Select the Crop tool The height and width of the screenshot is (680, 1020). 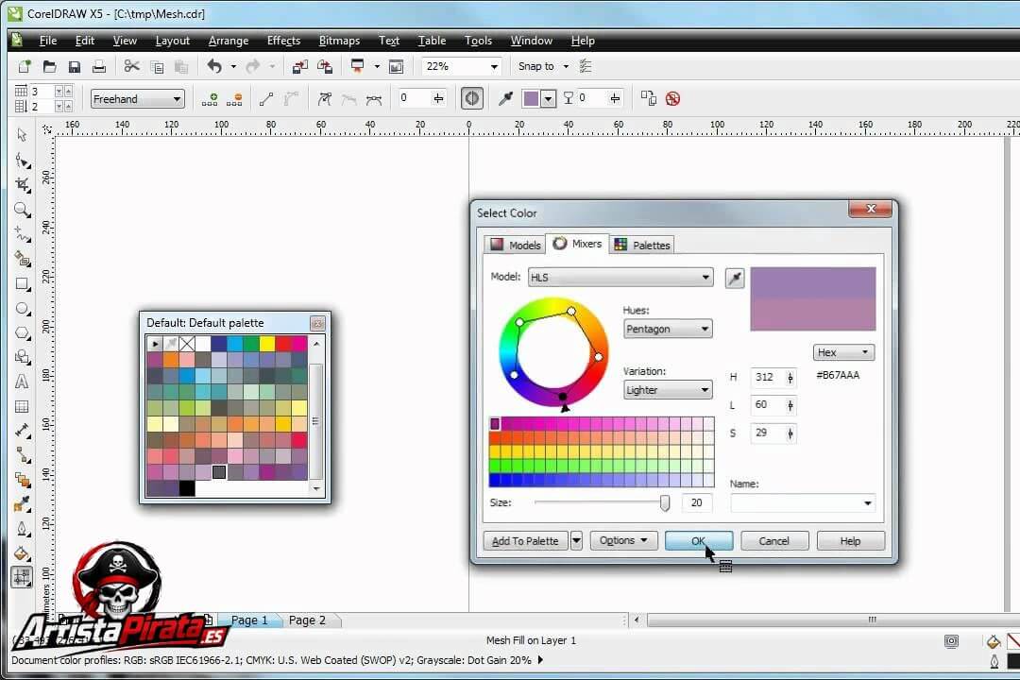click(22, 185)
